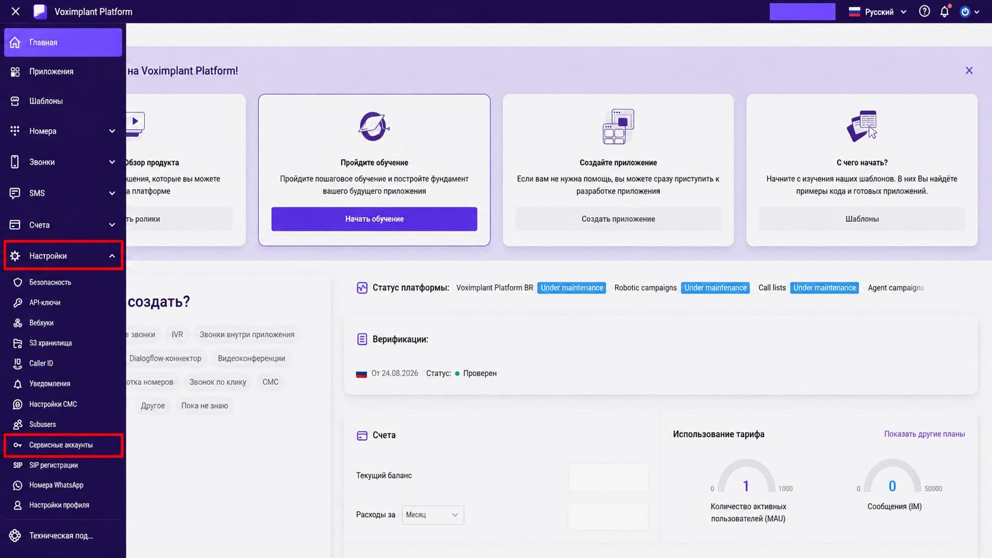Click the bell icon beside Уведомления
992x558 pixels.
point(18,384)
